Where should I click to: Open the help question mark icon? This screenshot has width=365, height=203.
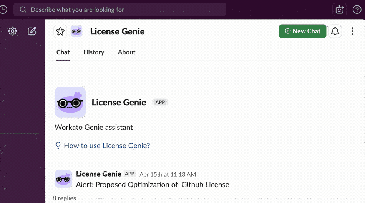(357, 10)
